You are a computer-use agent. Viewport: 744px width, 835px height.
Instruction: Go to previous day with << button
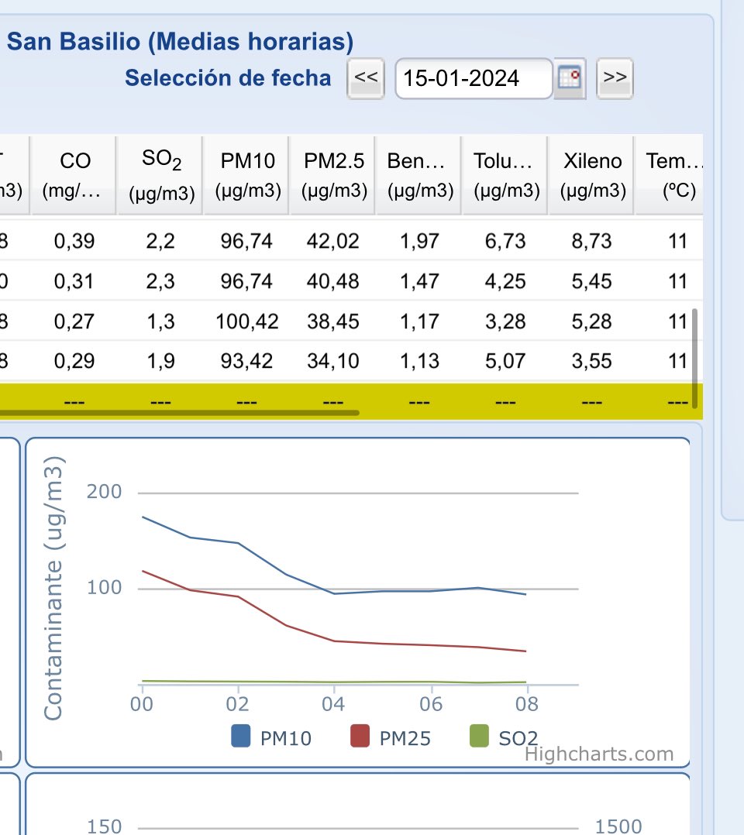point(366,78)
